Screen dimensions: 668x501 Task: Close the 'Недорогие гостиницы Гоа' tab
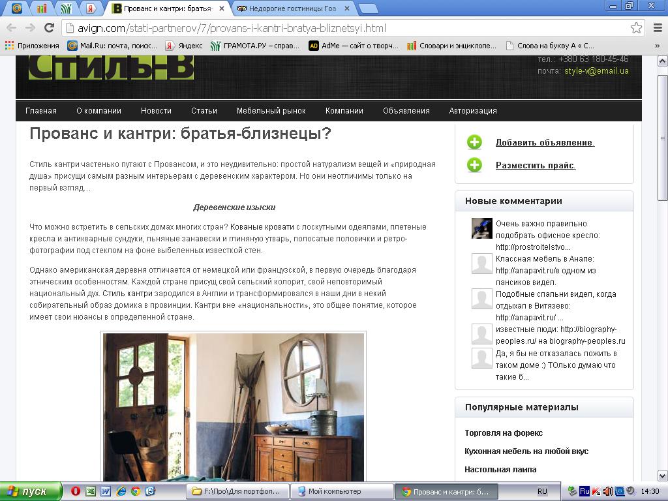(x=347, y=8)
